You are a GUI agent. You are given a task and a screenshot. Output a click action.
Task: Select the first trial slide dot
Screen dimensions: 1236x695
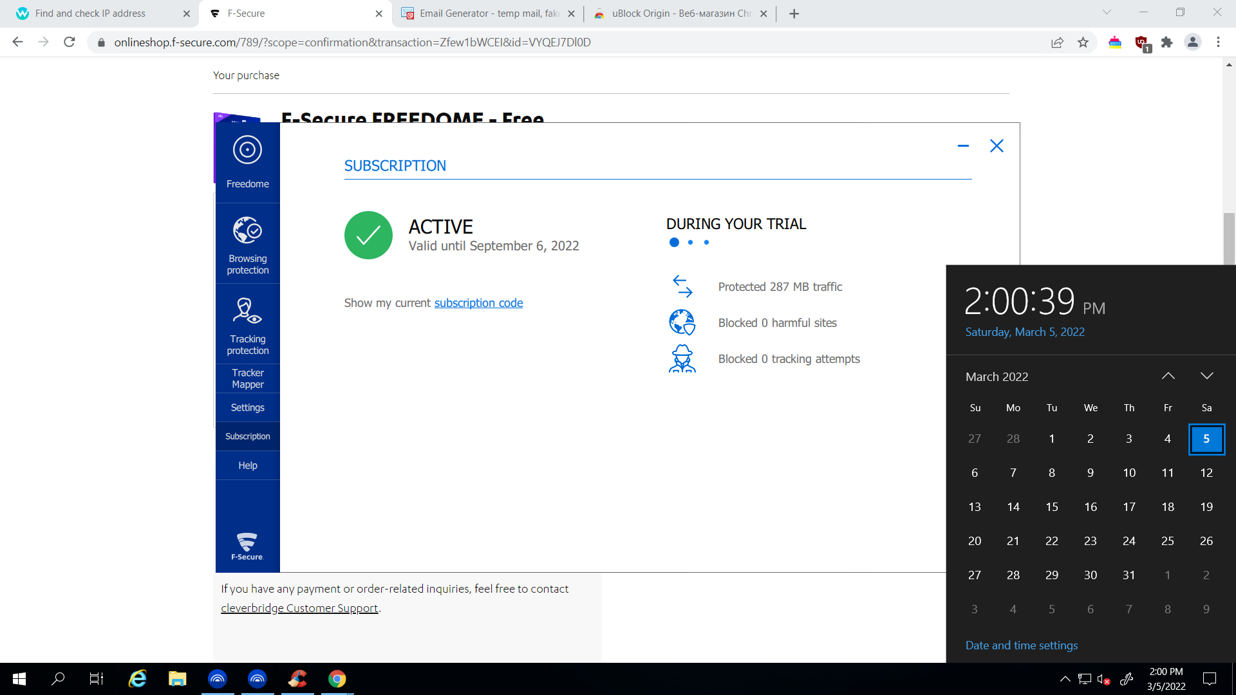(674, 243)
